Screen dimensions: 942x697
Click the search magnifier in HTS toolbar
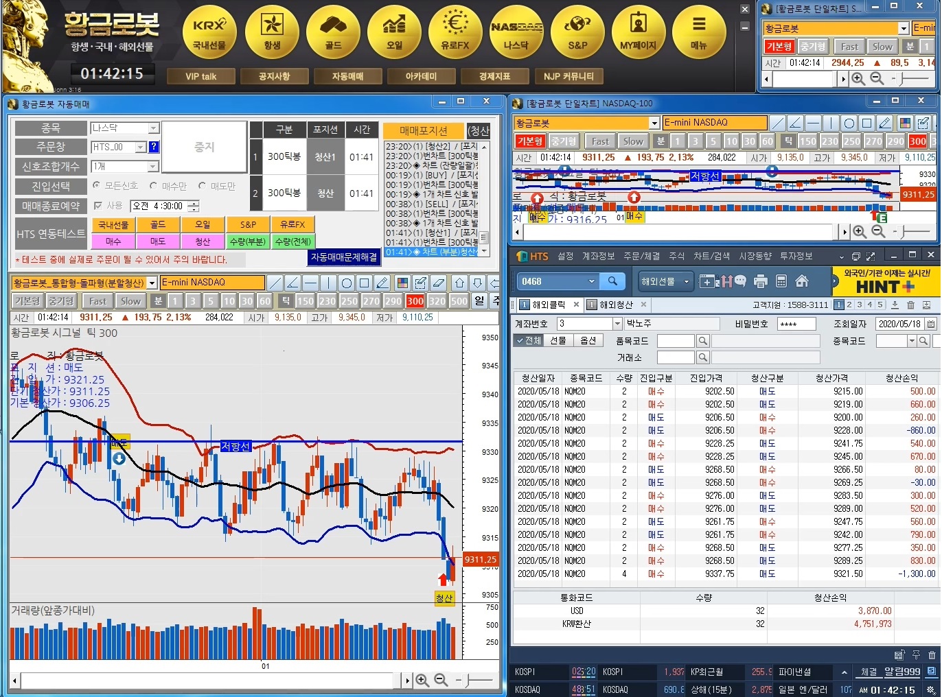point(612,281)
